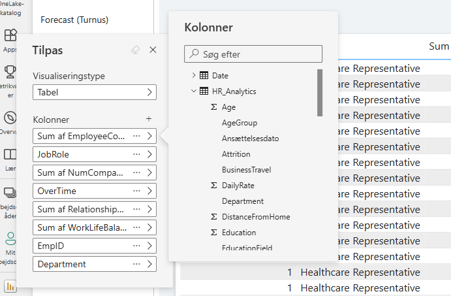Open more options for JobRole column
451x296 pixels.
tap(136, 155)
